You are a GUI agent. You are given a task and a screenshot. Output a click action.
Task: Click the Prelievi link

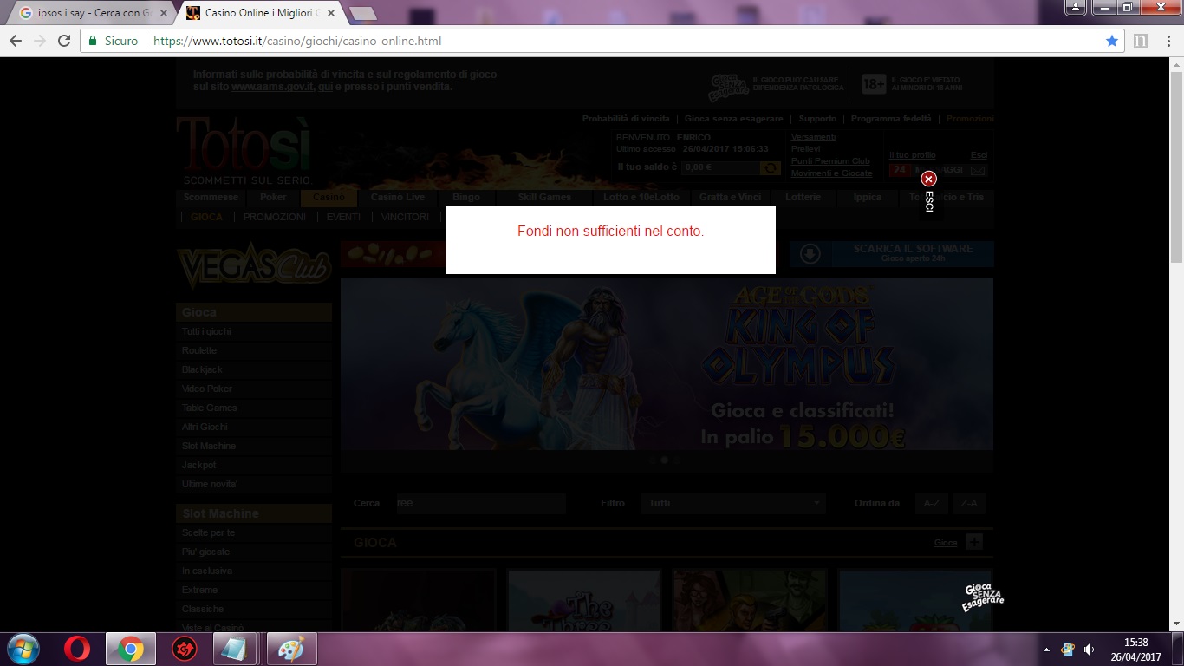pyautogui.click(x=805, y=149)
